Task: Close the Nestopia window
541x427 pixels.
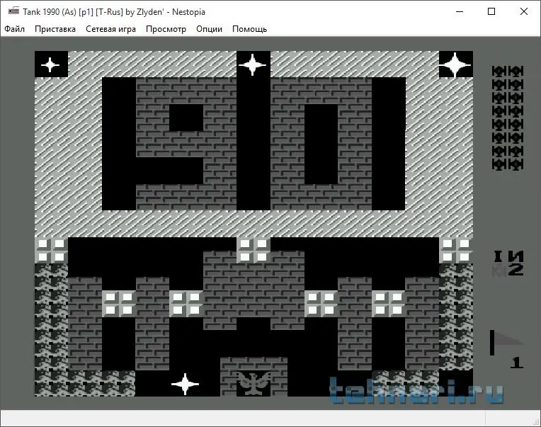Action: click(x=524, y=11)
